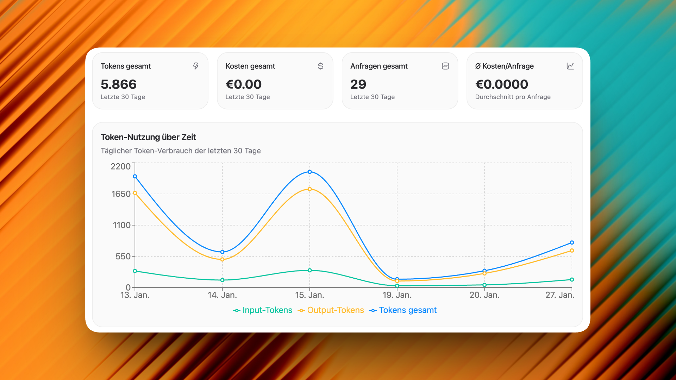Toggle the Output-Tokens series via legend label
676x380 pixels.
(x=335, y=310)
